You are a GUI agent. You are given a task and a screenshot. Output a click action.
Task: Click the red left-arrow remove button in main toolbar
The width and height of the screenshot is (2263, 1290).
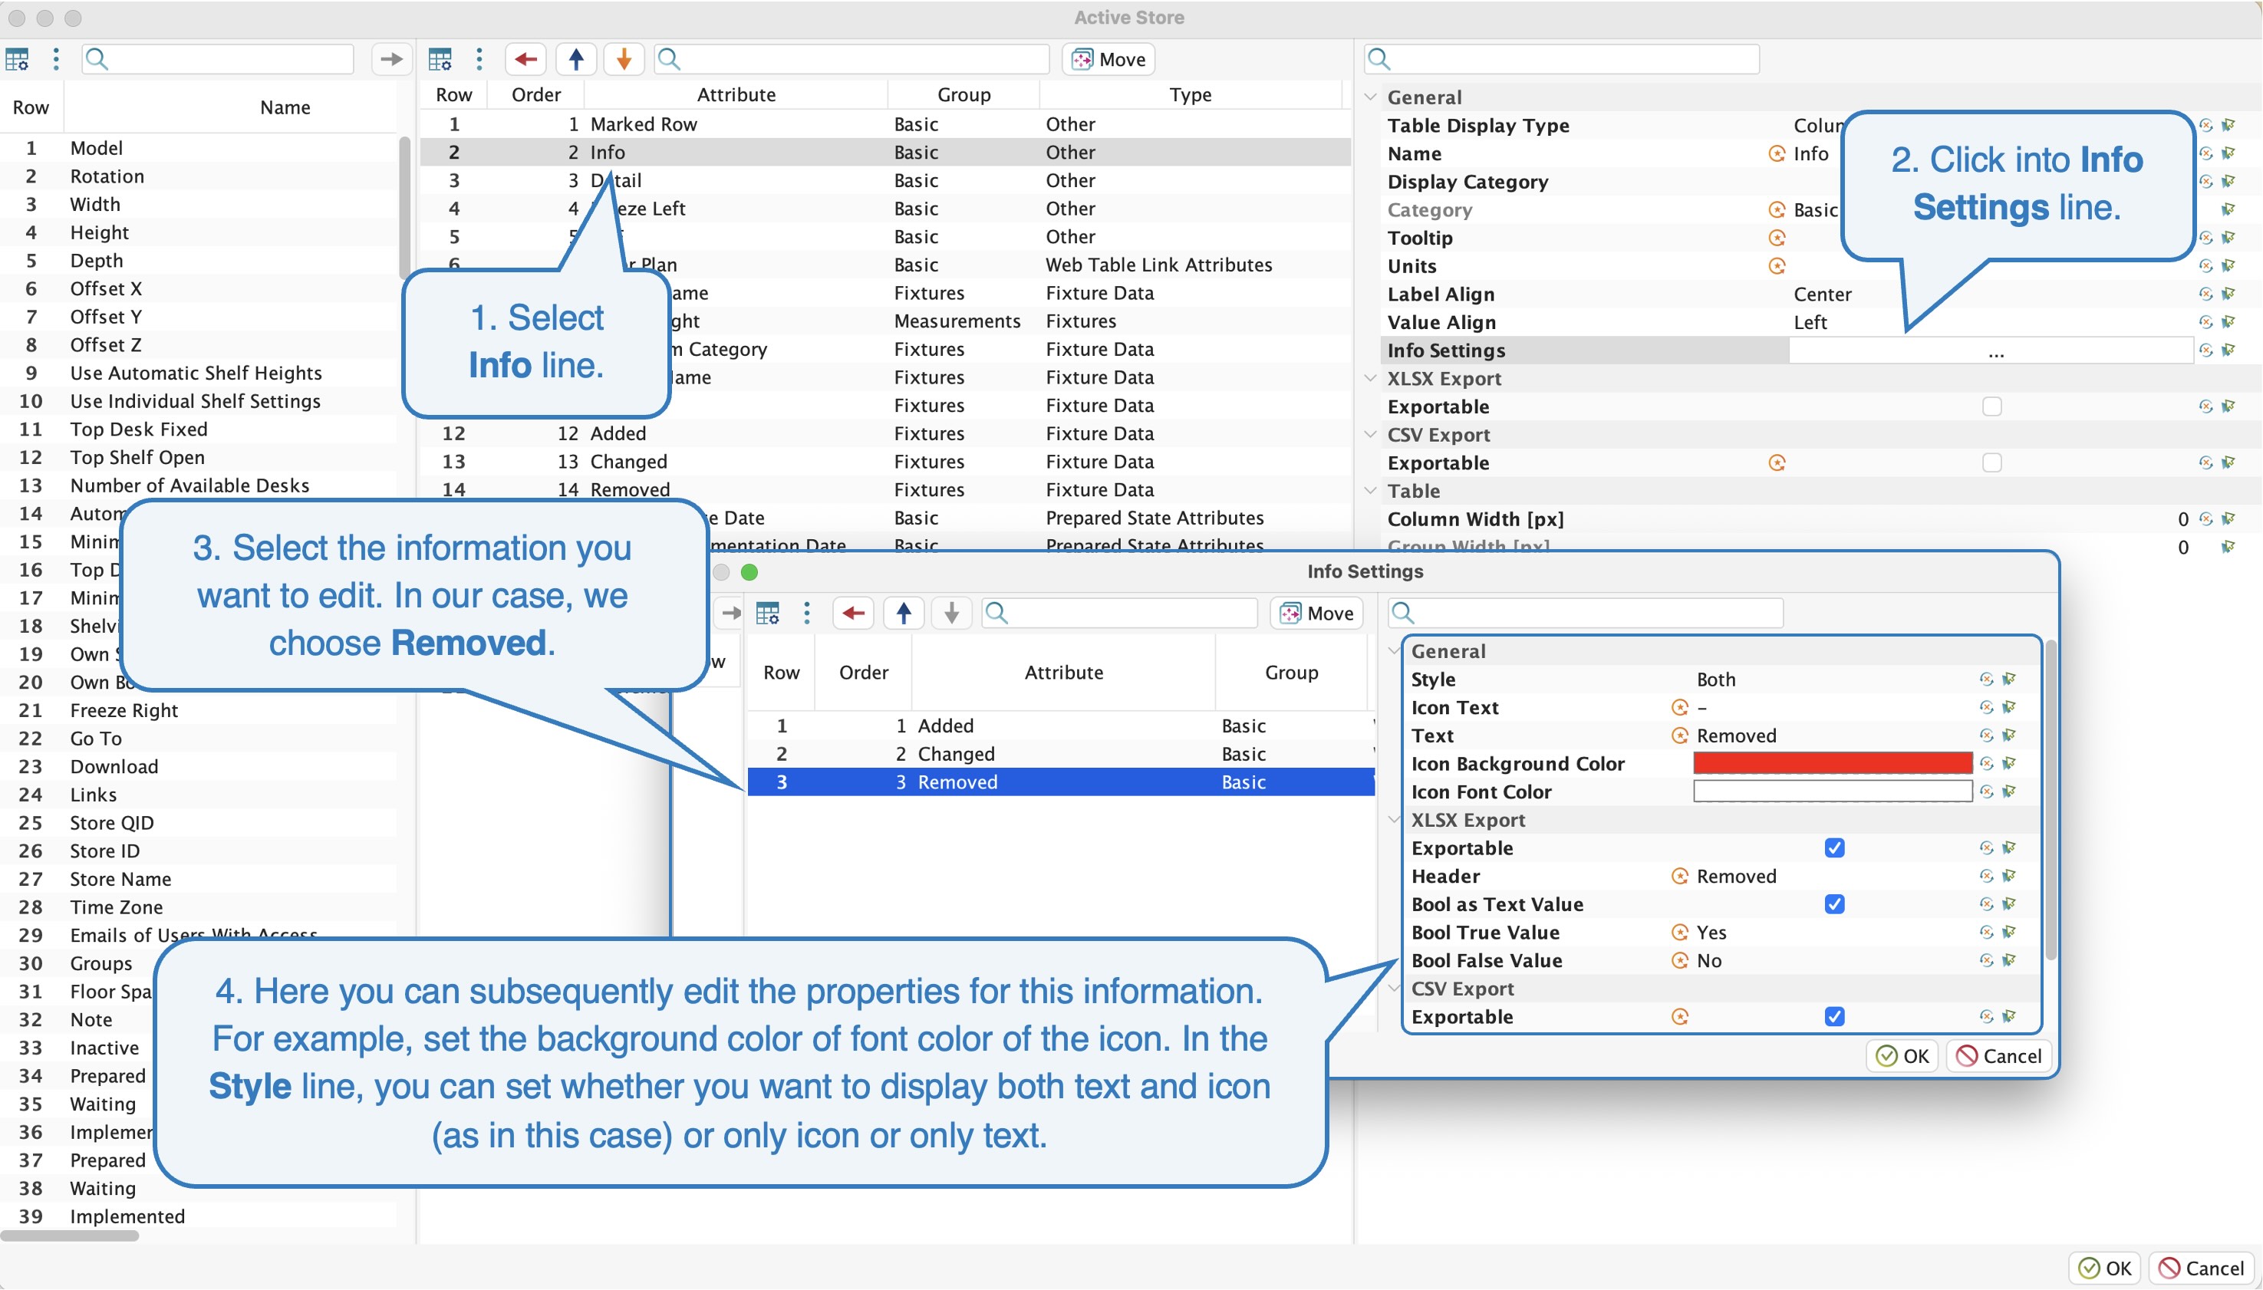click(526, 59)
